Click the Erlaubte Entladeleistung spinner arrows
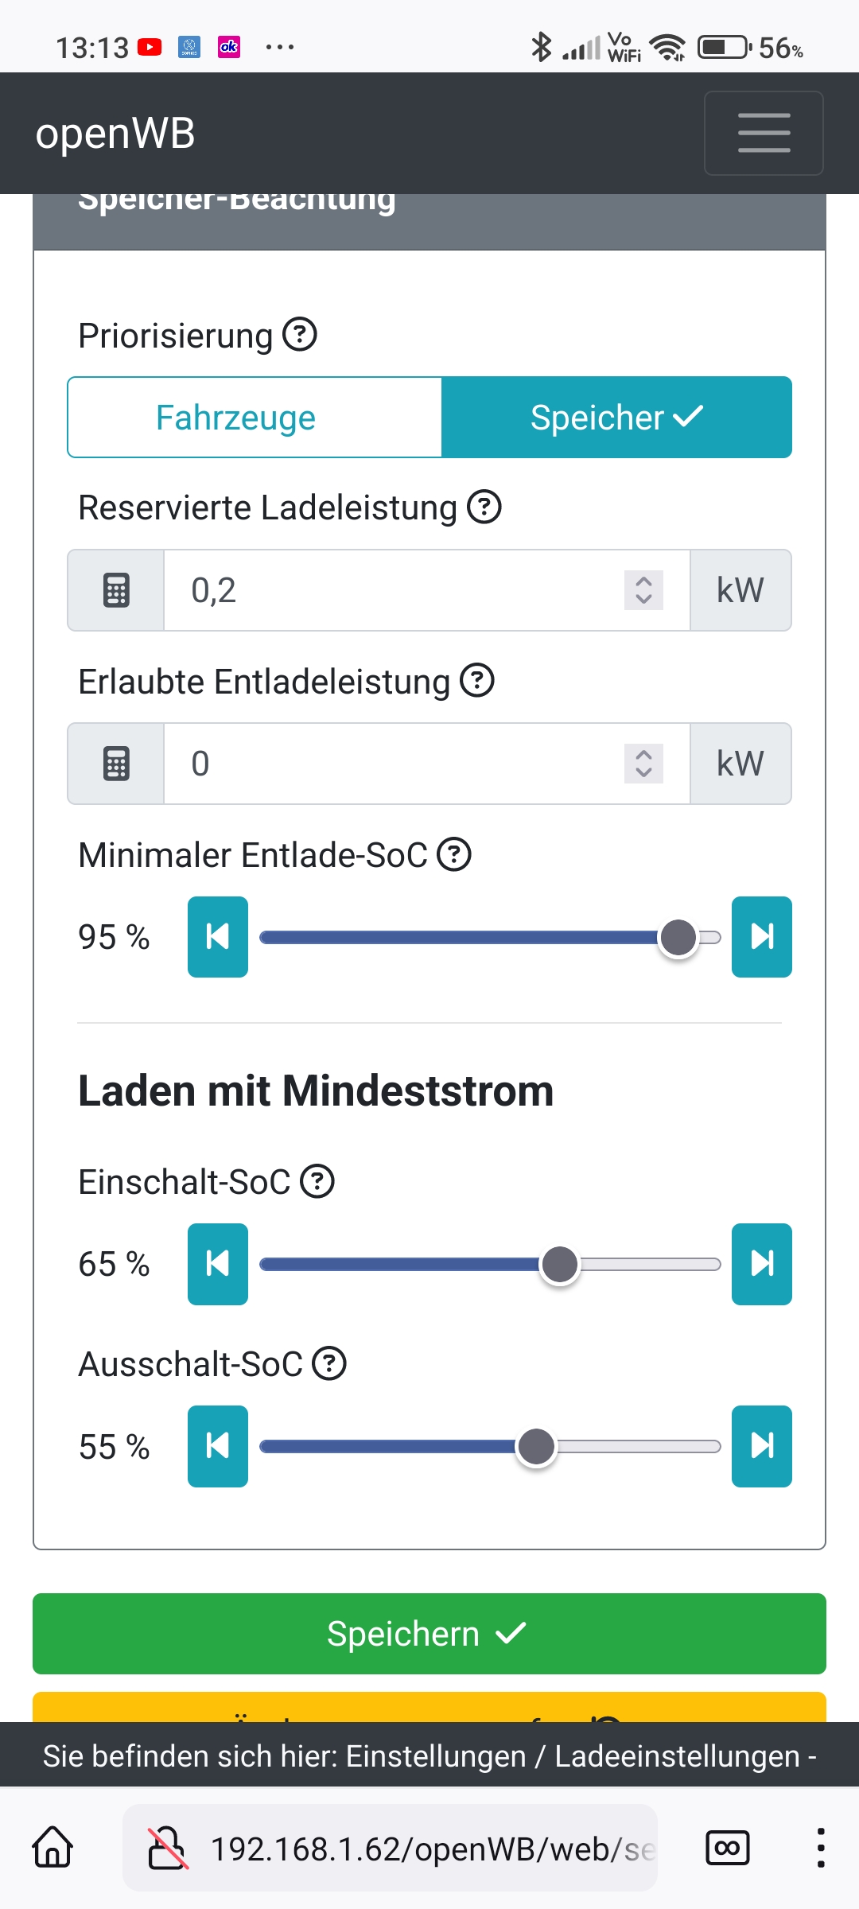This screenshot has width=859, height=1909. point(643,764)
